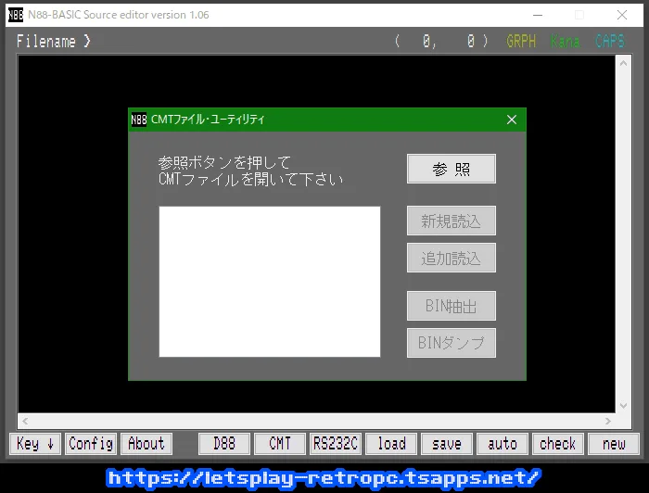Run the check button
The height and width of the screenshot is (493, 649).
click(558, 444)
